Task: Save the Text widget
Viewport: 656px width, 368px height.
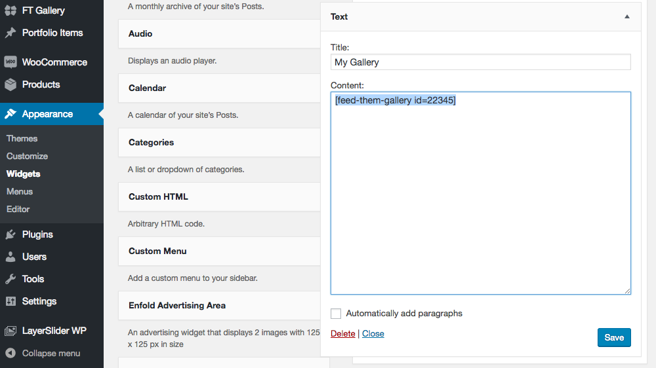Action: (x=614, y=337)
